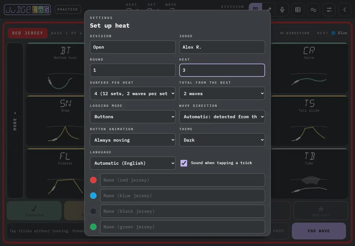Open the Theme dropdown showing Dark
This screenshot has height=246, width=355.
pos(222,140)
